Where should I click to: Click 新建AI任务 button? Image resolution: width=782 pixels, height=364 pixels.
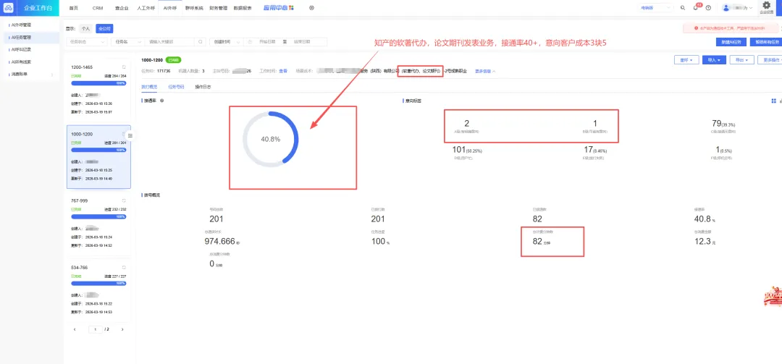(731, 42)
